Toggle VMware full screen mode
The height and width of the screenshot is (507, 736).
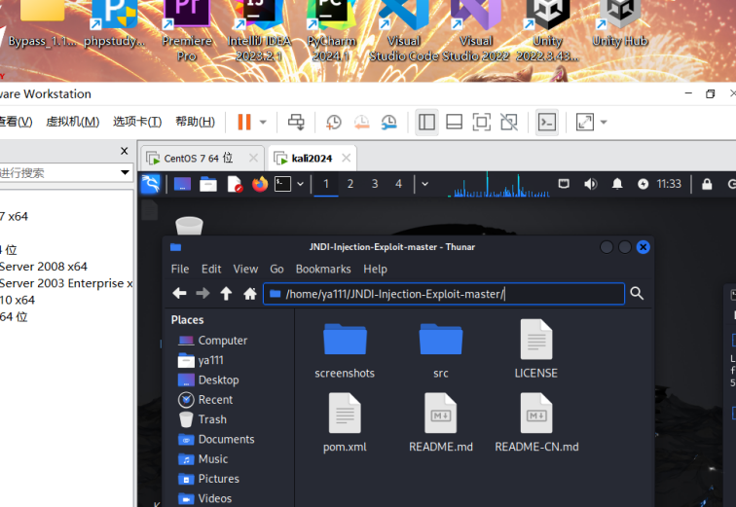(x=481, y=122)
